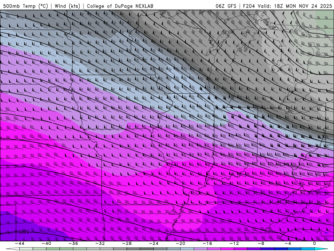Click the "Wind (kts)" header label
This screenshot has width=334, height=251.
(x=67, y=6)
